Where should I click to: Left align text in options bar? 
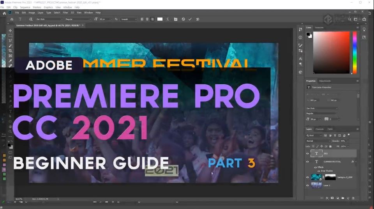[x=142, y=19]
